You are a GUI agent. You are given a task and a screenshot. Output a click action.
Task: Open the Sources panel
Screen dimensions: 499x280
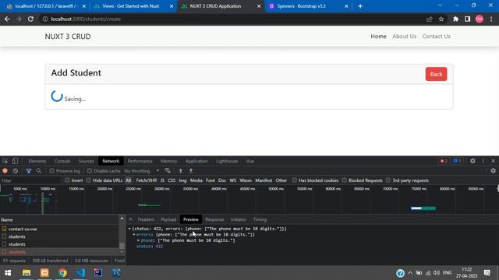87,161
